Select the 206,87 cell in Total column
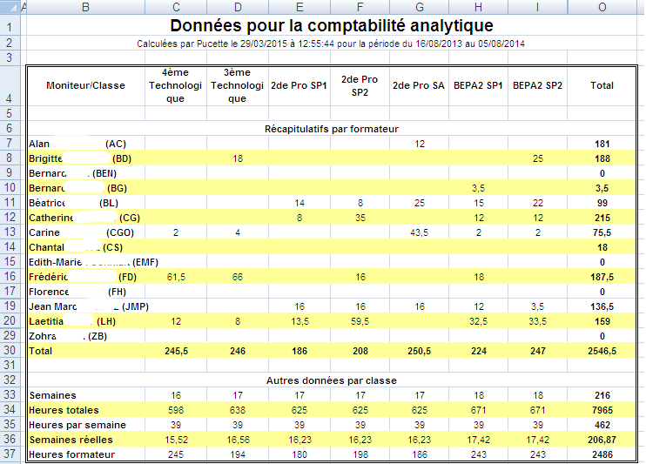646x464 pixels. [x=602, y=440]
